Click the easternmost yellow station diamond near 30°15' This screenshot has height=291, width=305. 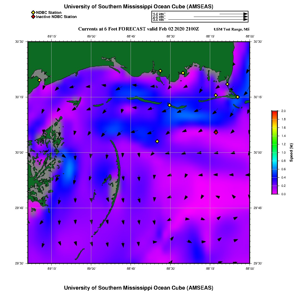coord(238,97)
